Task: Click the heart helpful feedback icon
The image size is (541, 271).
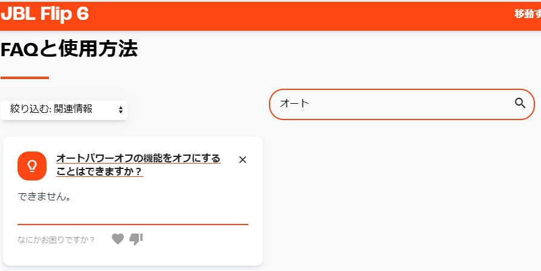Action: pos(118,240)
